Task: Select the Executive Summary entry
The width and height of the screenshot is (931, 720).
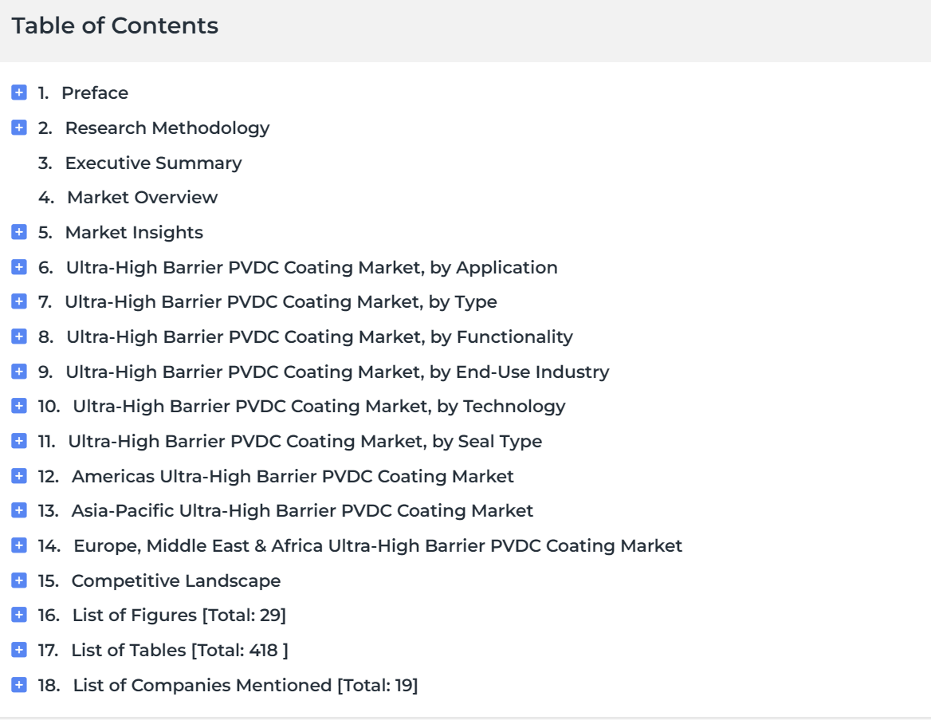Action: pos(153,163)
